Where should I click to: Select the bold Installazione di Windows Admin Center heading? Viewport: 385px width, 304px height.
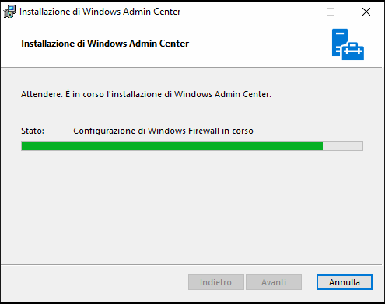(105, 44)
